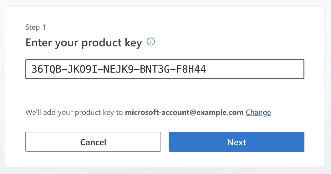Dismiss the dialog using the Cancel button

93,142
